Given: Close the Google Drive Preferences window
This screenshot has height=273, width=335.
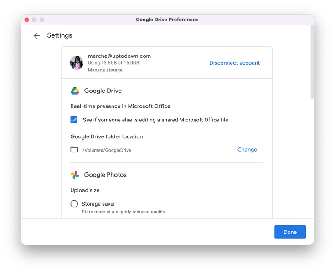Looking at the screenshot, I should pyautogui.click(x=26, y=20).
